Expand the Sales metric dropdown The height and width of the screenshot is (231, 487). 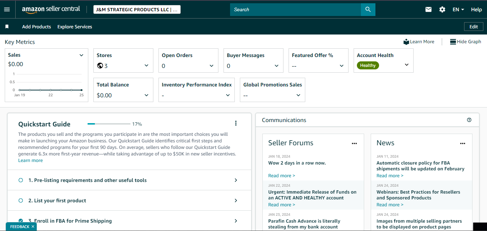(81, 55)
